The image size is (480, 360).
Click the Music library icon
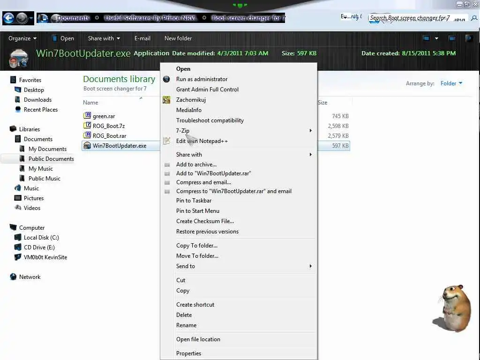click(x=18, y=188)
